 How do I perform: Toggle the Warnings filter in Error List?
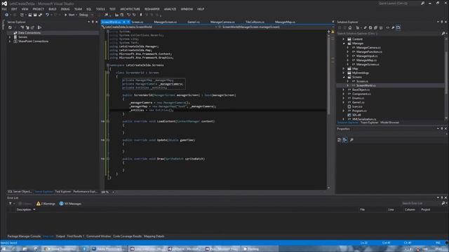click(46, 204)
